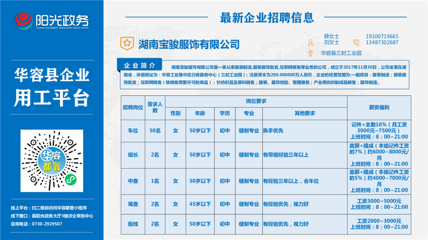Click the 组长 position cell
This screenshot has height=240, width=428.
pos(133,155)
